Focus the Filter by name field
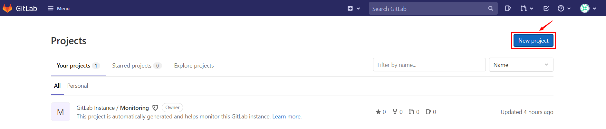Viewport: 606px width, 129px height. pyautogui.click(x=429, y=65)
